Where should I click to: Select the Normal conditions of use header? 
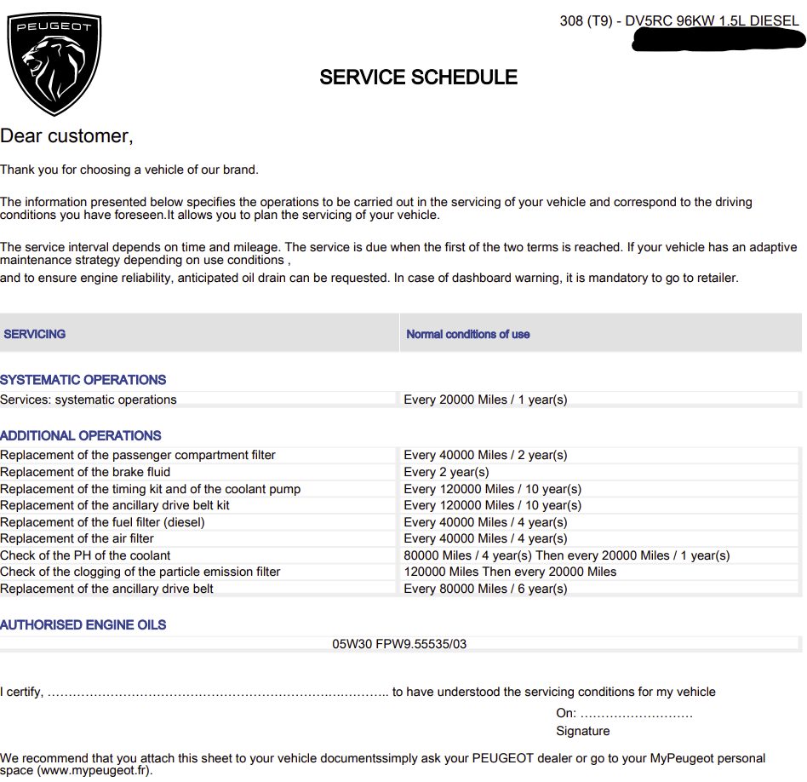coord(468,334)
